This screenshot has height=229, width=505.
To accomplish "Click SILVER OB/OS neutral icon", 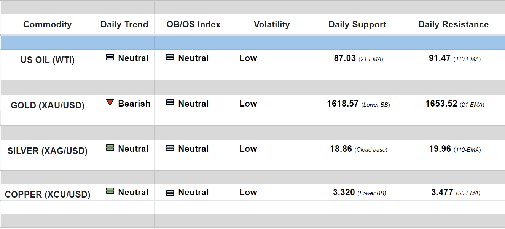I will click(170, 148).
